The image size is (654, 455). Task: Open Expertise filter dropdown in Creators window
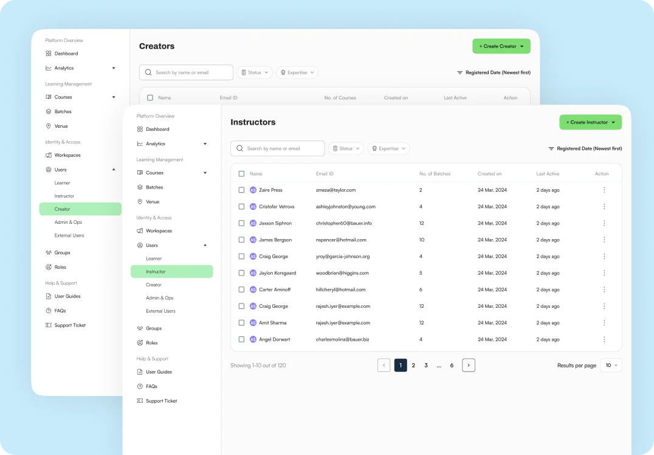tap(297, 72)
